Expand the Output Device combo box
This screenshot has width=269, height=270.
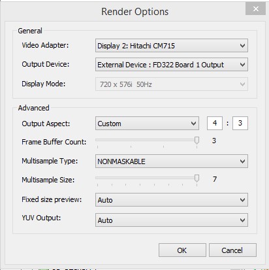tap(172, 65)
